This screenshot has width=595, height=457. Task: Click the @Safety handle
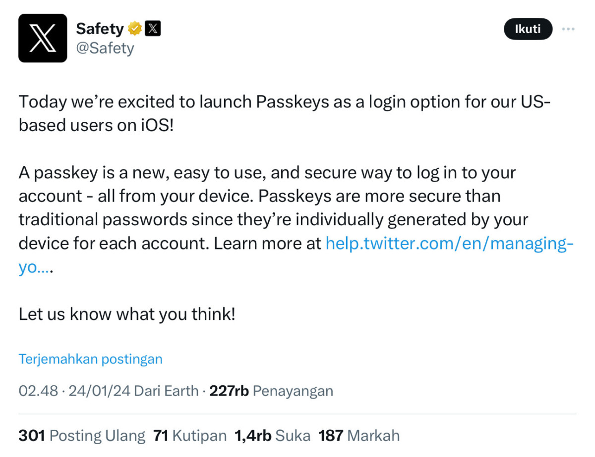(105, 49)
